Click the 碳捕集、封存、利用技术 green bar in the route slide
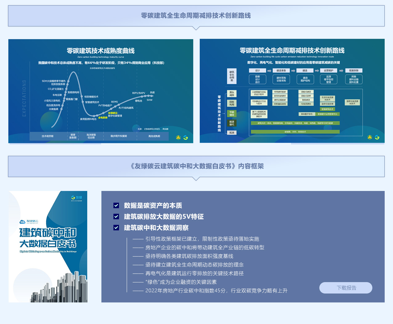Screen dimensions: 393x324 (295, 132)
